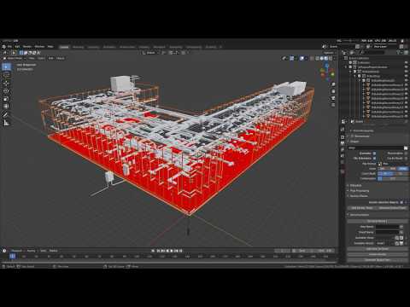The height and width of the screenshot is (307, 410).
Task: Hide the first collection in outliner
Action: pyautogui.click(x=406, y=62)
